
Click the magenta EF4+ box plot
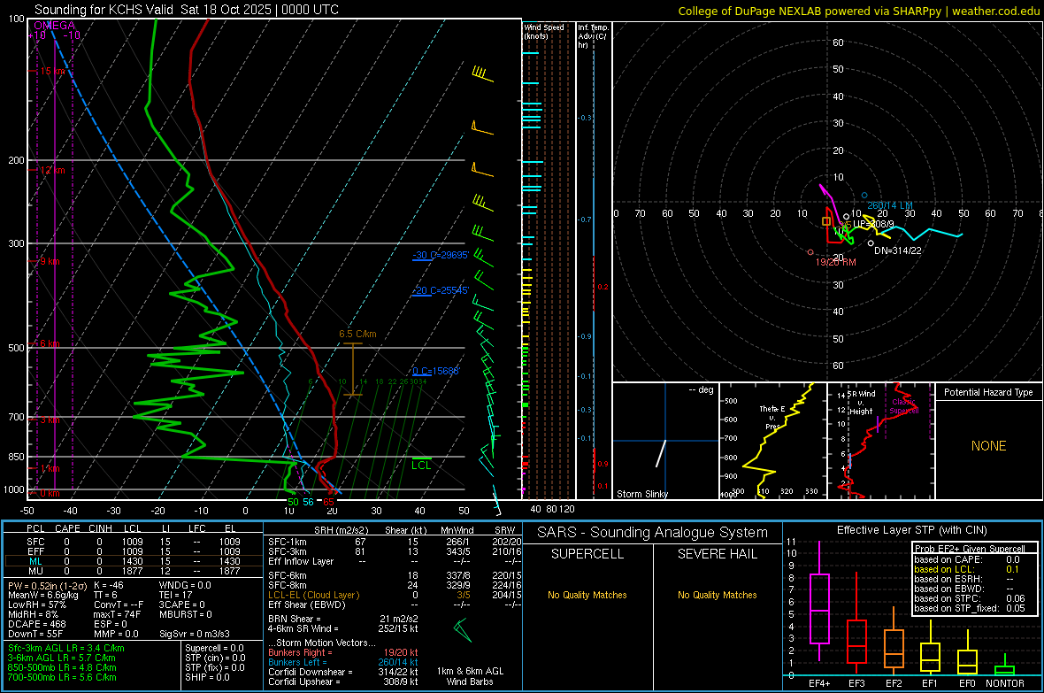pos(819,600)
